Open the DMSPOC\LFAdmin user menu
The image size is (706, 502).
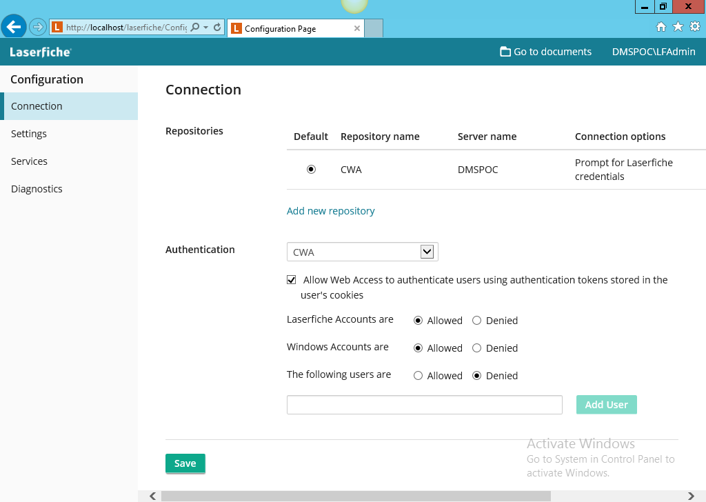[653, 52]
